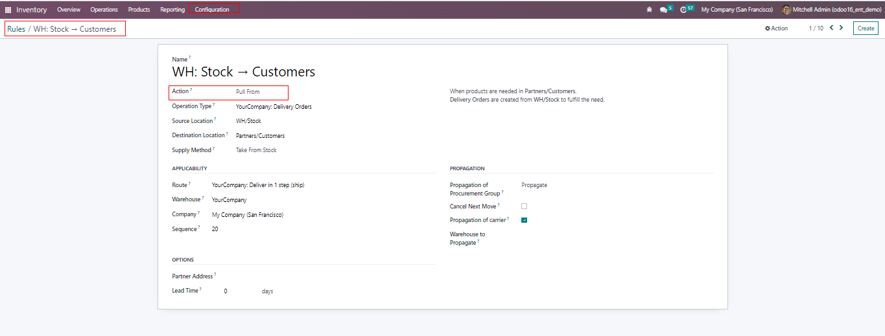
Task: Toggle Cancel Next Move checkbox
Action: (524, 207)
